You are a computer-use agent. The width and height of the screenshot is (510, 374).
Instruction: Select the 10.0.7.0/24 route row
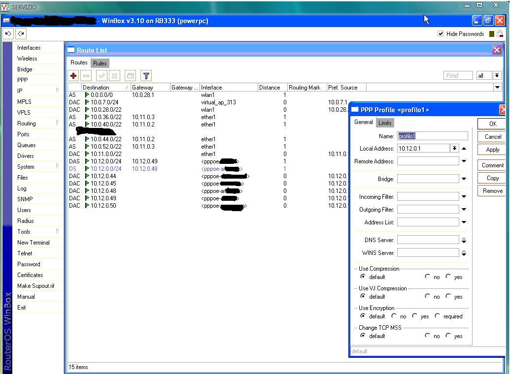pyautogui.click(x=208, y=102)
